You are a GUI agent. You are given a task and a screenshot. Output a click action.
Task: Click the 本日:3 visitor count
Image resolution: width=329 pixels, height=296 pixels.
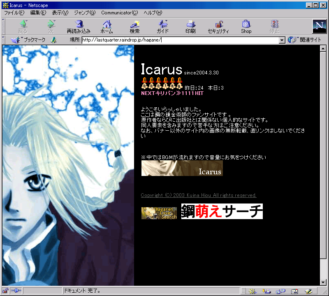[x=215, y=88]
